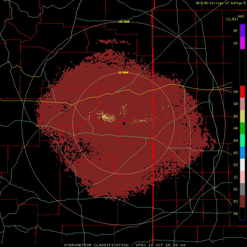Screen dimensions: 247x247
Task: Click the Hydrometeor Classification KFDX caption
Action: point(125,245)
